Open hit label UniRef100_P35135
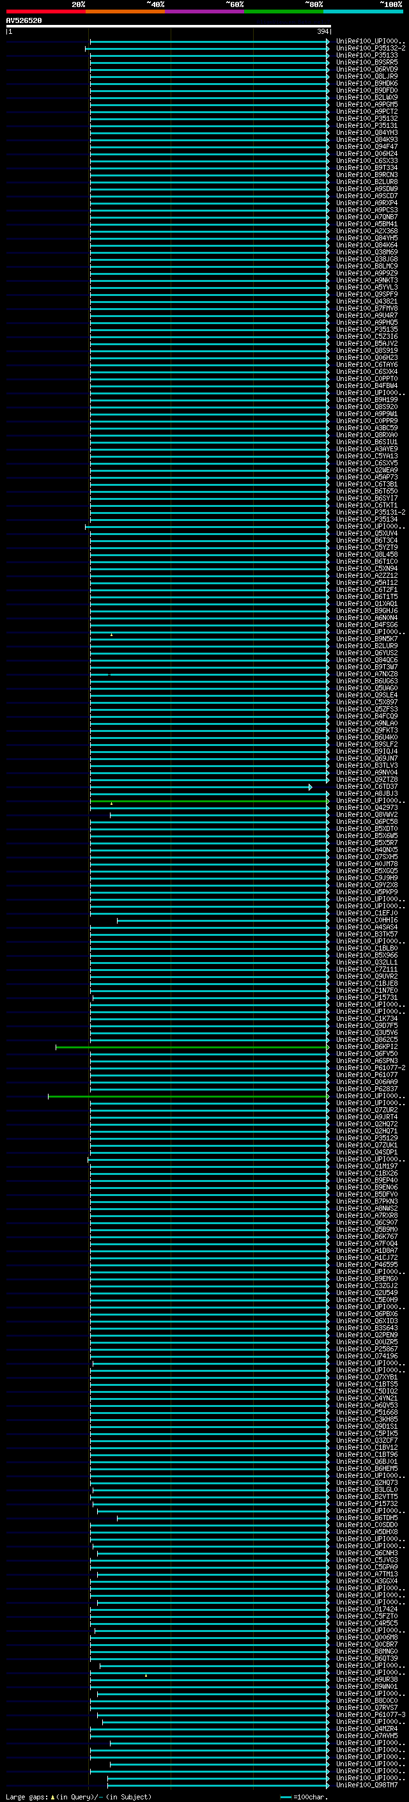The width and height of the screenshot is (409, 1802). pos(367,329)
